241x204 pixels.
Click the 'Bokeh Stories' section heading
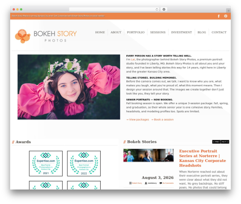pyautogui.click(x=142, y=142)
